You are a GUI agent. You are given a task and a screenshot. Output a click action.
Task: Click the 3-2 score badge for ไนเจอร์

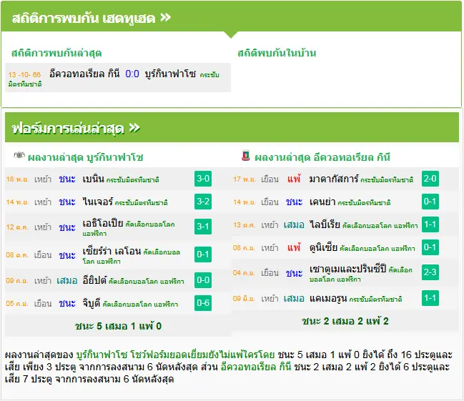click(x=203, y=202)
